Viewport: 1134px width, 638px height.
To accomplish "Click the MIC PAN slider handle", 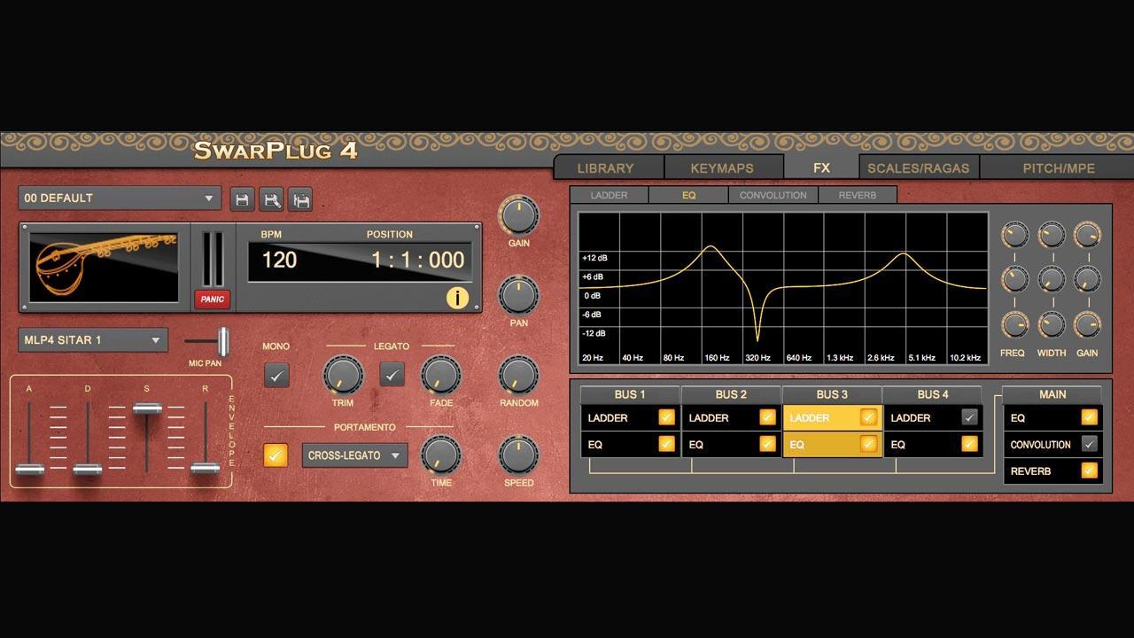I will click(223, 341).
